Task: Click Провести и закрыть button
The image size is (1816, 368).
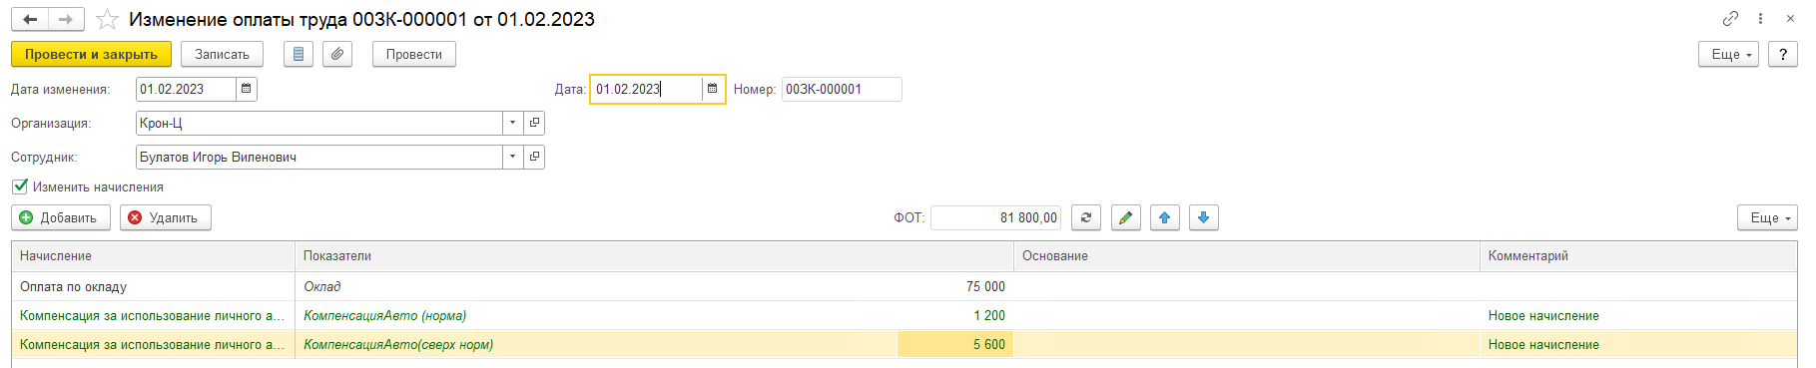Action: point(91,54)
